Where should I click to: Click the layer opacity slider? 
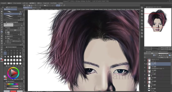(x=163, y=53)
